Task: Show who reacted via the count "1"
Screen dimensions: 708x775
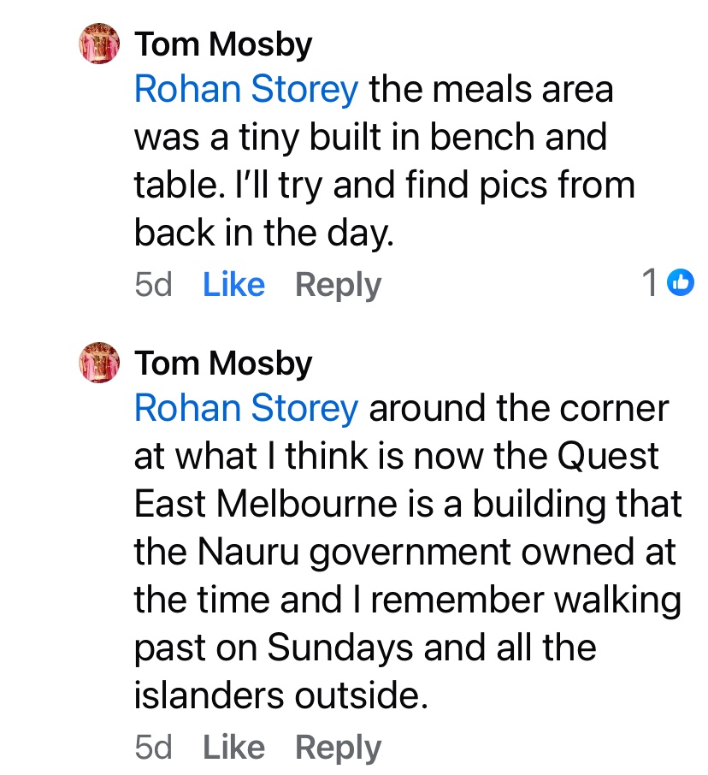Action: [x=651, y=282]
